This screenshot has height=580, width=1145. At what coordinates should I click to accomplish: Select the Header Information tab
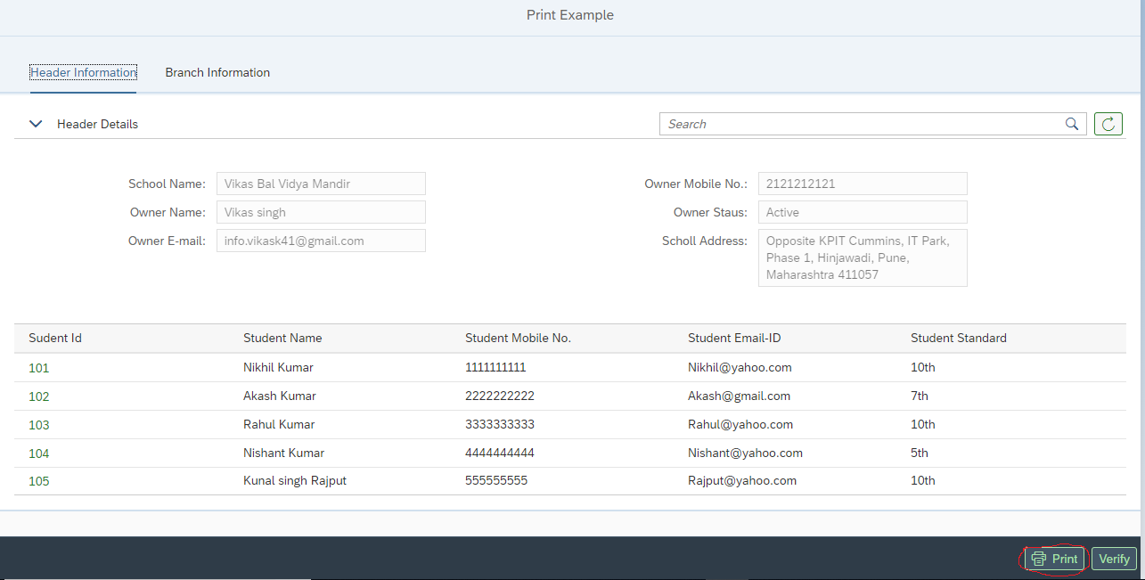click(83, 72)
